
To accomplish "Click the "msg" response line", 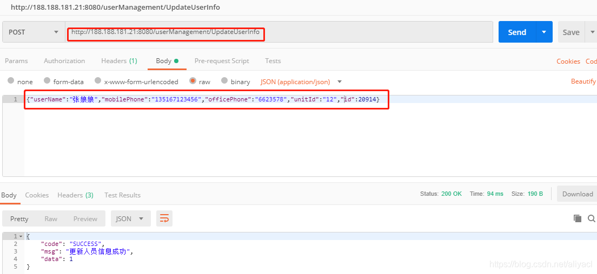I will pos(88,251).
